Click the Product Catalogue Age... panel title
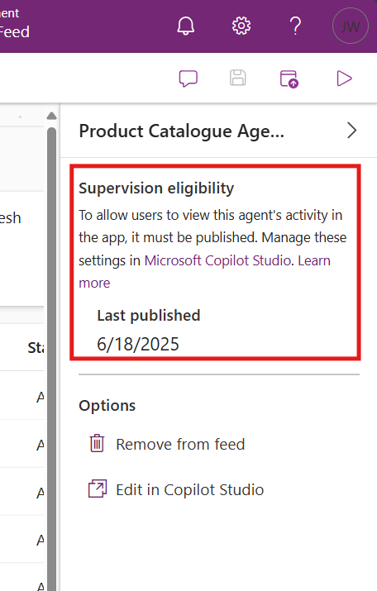This screenshot has width=377, height=591. click(181, 131)
